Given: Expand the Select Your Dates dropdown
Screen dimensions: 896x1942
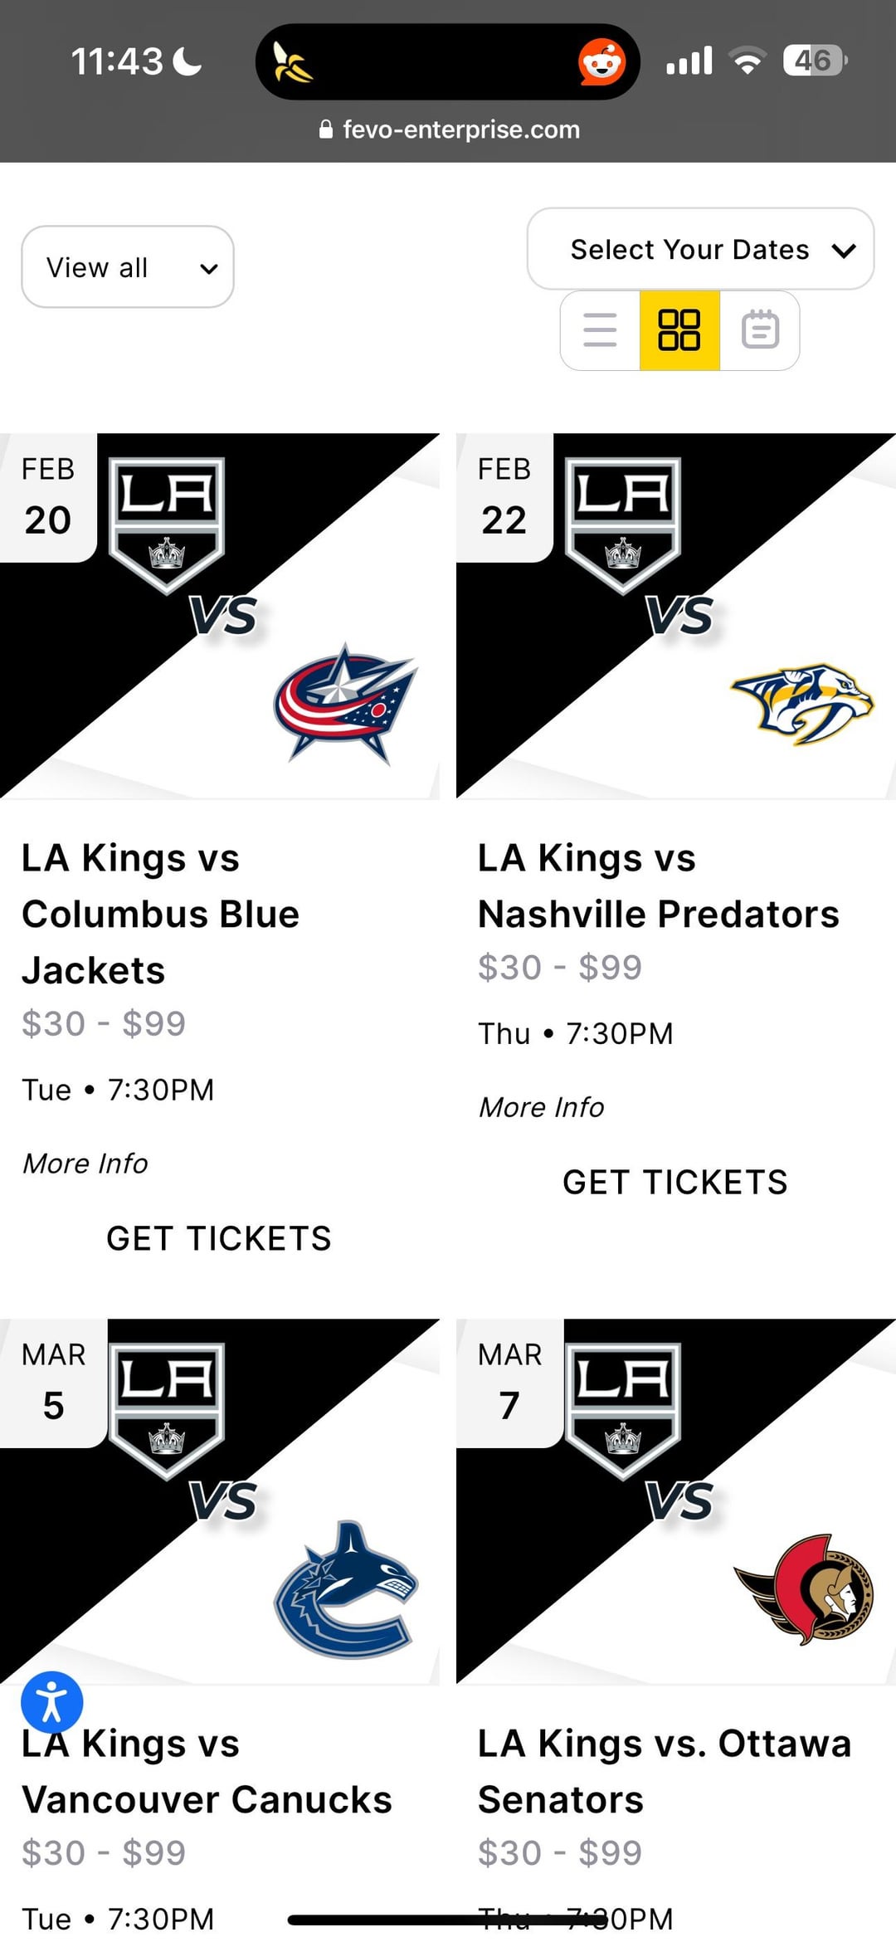Looking at the screenshot, I should (689, 249).
